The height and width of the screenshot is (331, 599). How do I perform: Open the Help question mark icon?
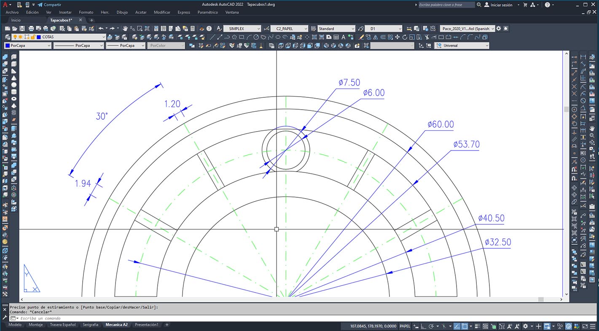coord(209,29)
